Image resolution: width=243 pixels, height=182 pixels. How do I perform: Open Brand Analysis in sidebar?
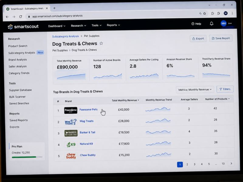click(18, 59)
